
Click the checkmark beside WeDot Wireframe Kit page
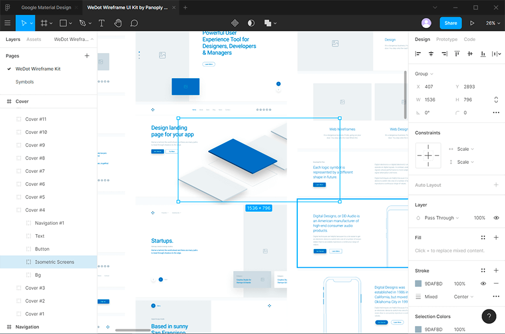point(9,68)
